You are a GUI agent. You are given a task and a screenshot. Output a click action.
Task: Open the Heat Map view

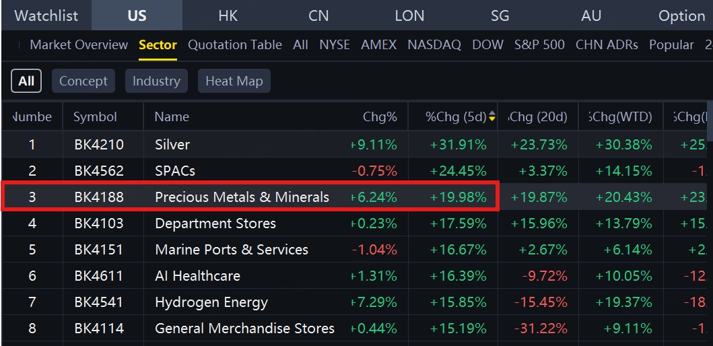point(234,81)
